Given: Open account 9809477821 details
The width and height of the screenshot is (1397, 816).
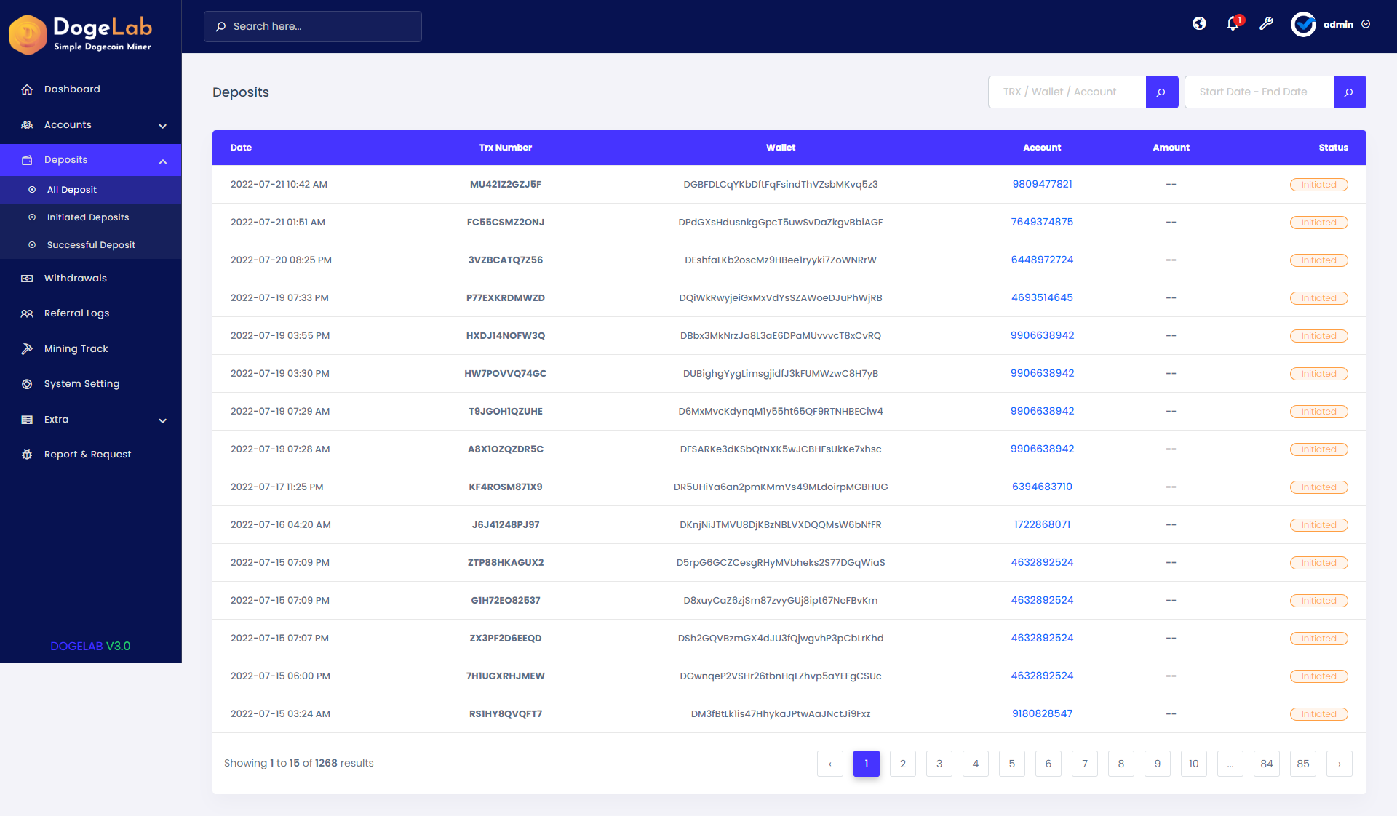Looking at the screenshot, I should [1042, 184].
